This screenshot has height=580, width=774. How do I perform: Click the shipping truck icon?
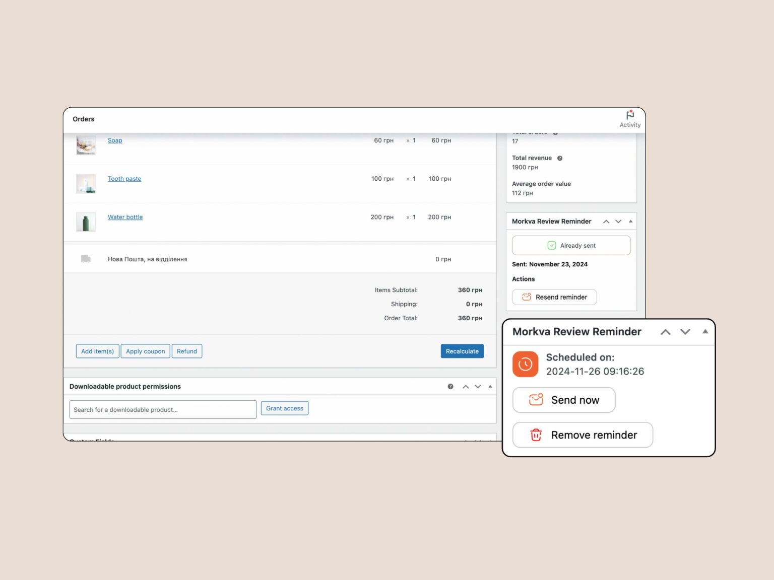click(86, 259)
